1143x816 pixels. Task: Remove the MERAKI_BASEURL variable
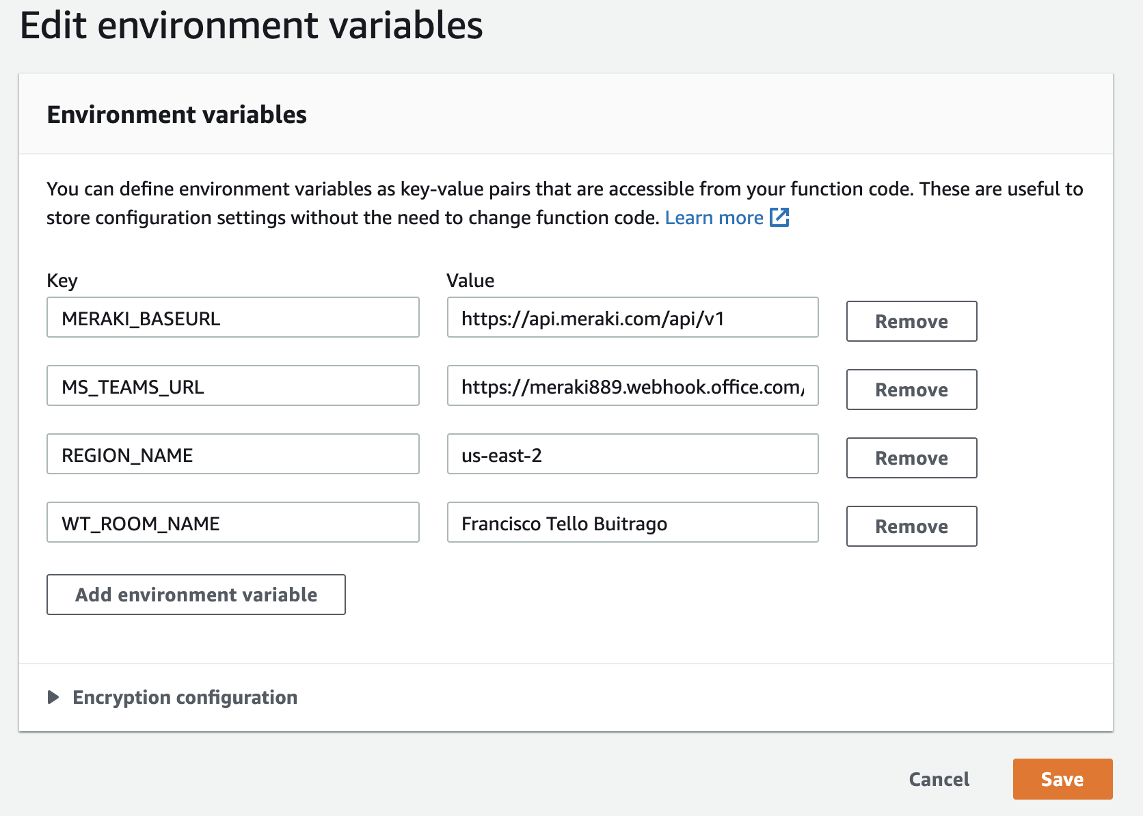911,321
